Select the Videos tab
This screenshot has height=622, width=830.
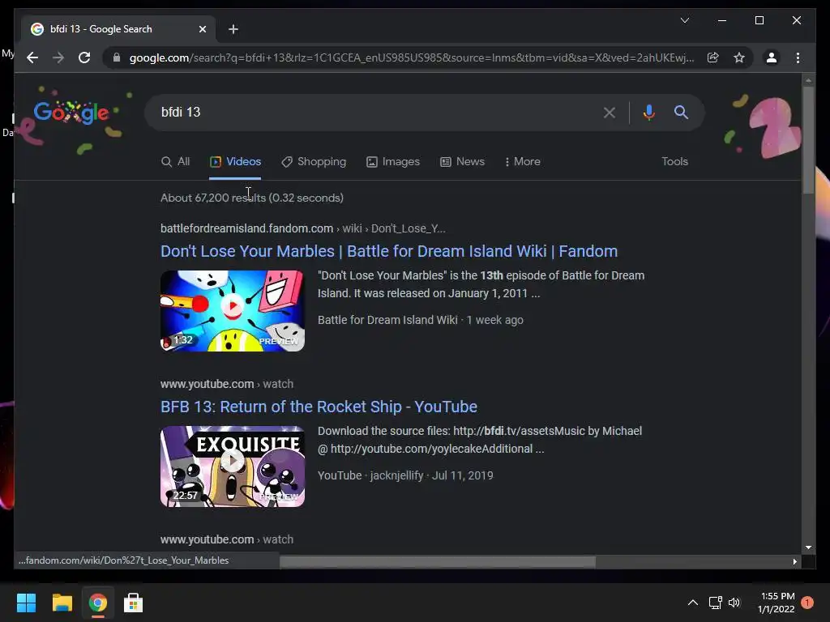(x=236, y=162)
